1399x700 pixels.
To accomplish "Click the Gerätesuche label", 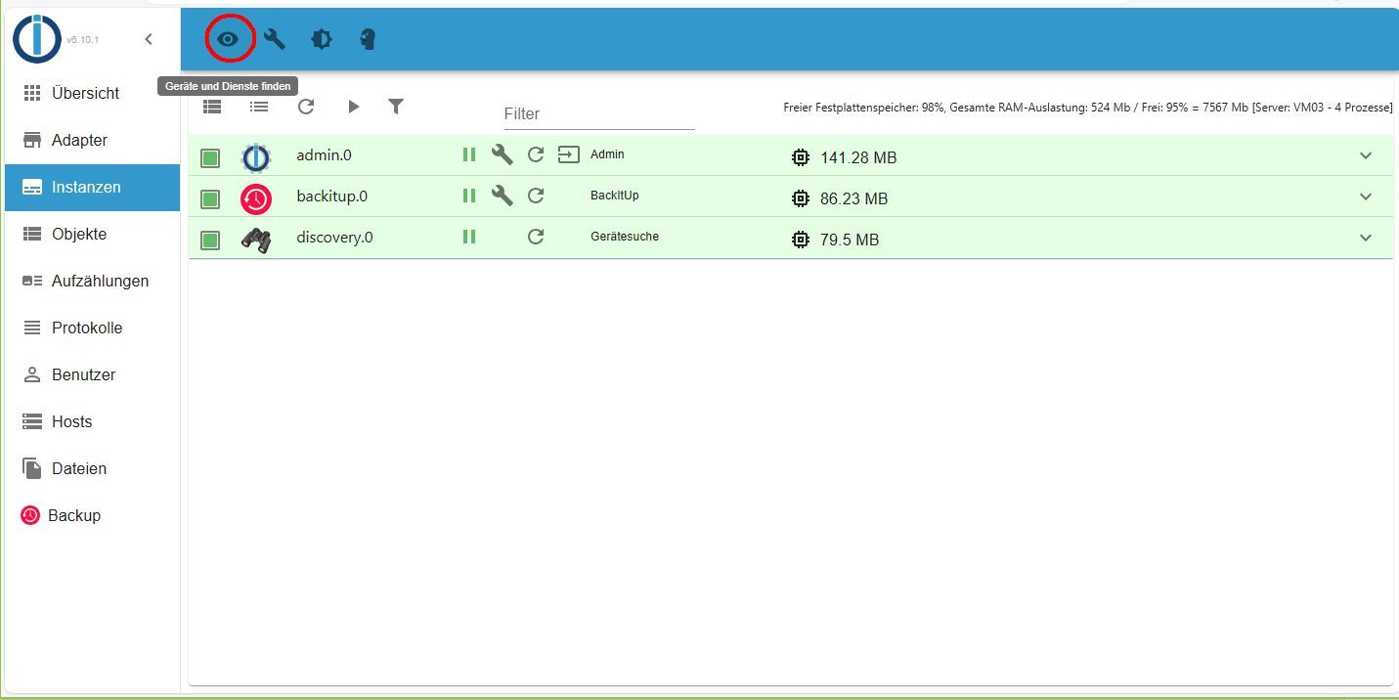I will 625,237.
